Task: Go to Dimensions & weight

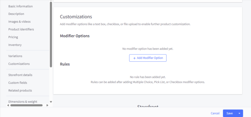Action: point(23,102)
